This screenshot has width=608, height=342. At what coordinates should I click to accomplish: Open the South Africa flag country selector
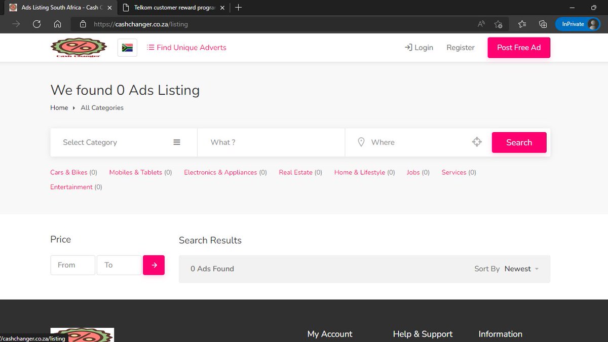point(127,48)
